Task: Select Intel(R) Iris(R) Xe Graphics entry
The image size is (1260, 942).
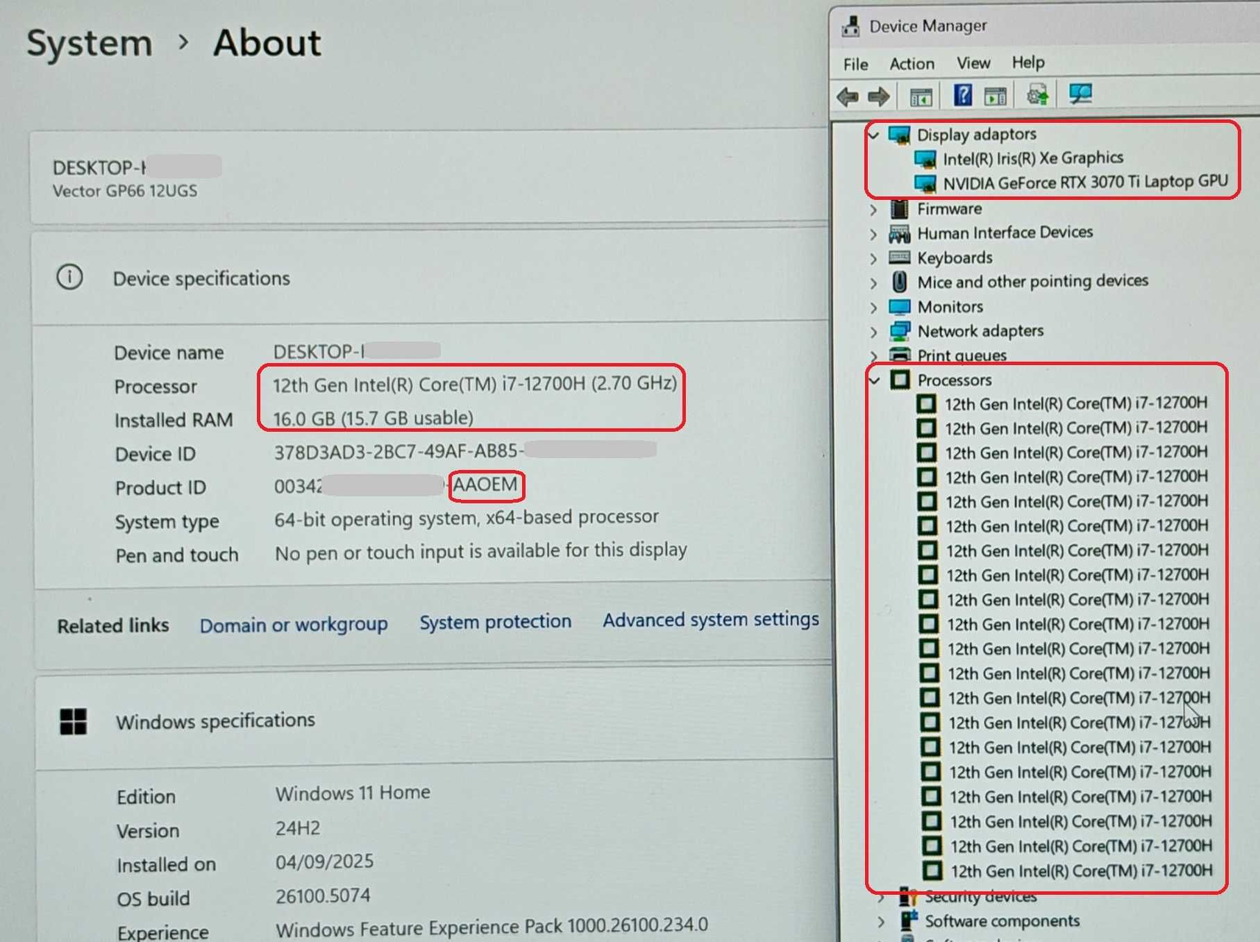Action: pyautogui.click(x=1032, y=159)
